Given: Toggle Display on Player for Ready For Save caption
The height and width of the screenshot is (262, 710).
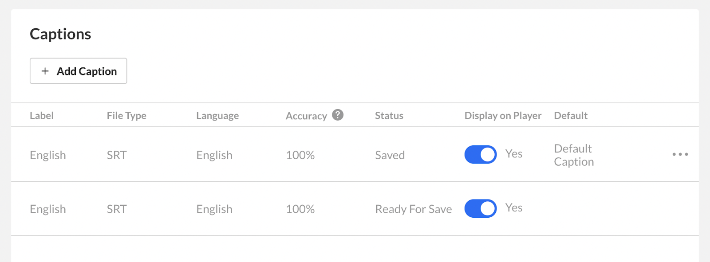Looking at the screenshot, I should (x=481, y=208).
